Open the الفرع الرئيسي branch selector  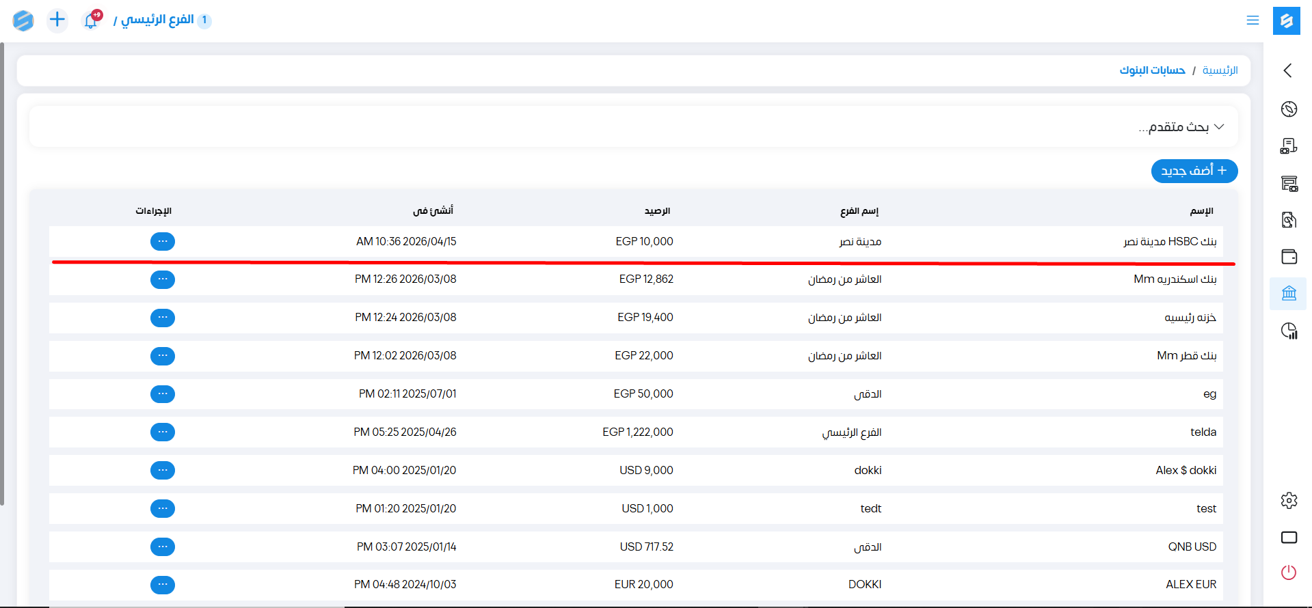pos(157,20)
